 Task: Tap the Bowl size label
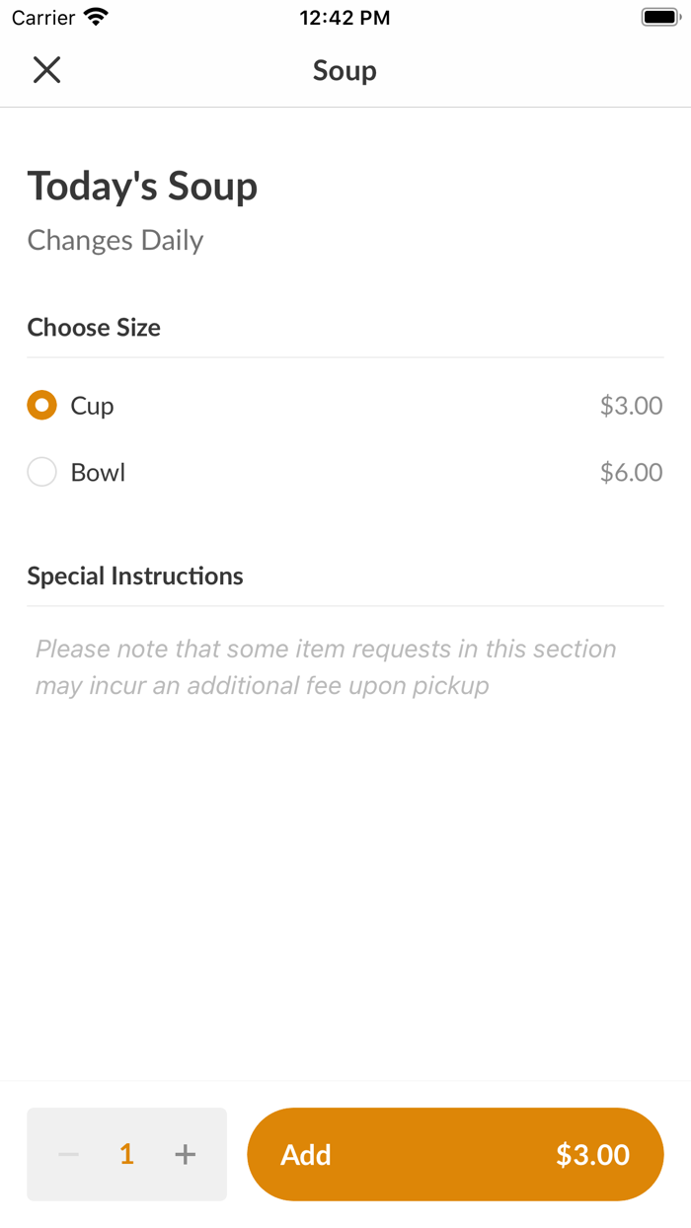(x=98, y=473)
